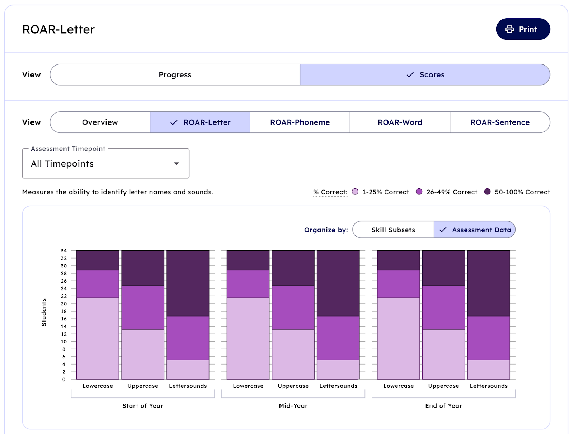The width and height of the screenshot is (574, 434).
Task: Click the printer icon in Print button
Action: (509, 29)
